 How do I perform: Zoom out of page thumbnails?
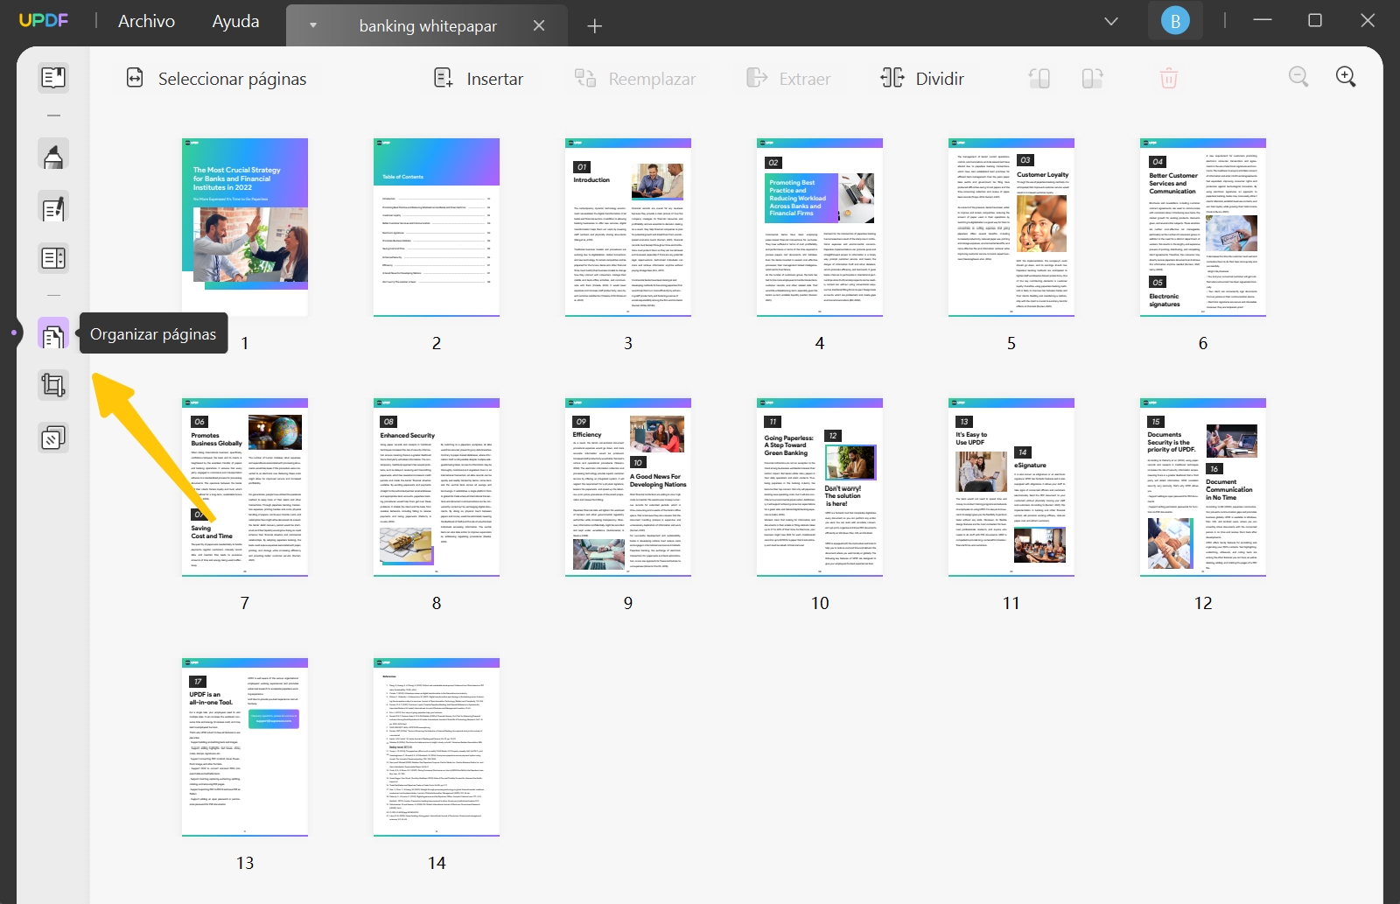1298,77
